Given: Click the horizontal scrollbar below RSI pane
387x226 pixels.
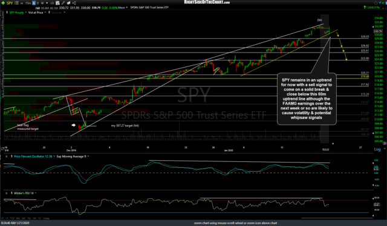Looking at the screenshot, I should pos(337,218).
